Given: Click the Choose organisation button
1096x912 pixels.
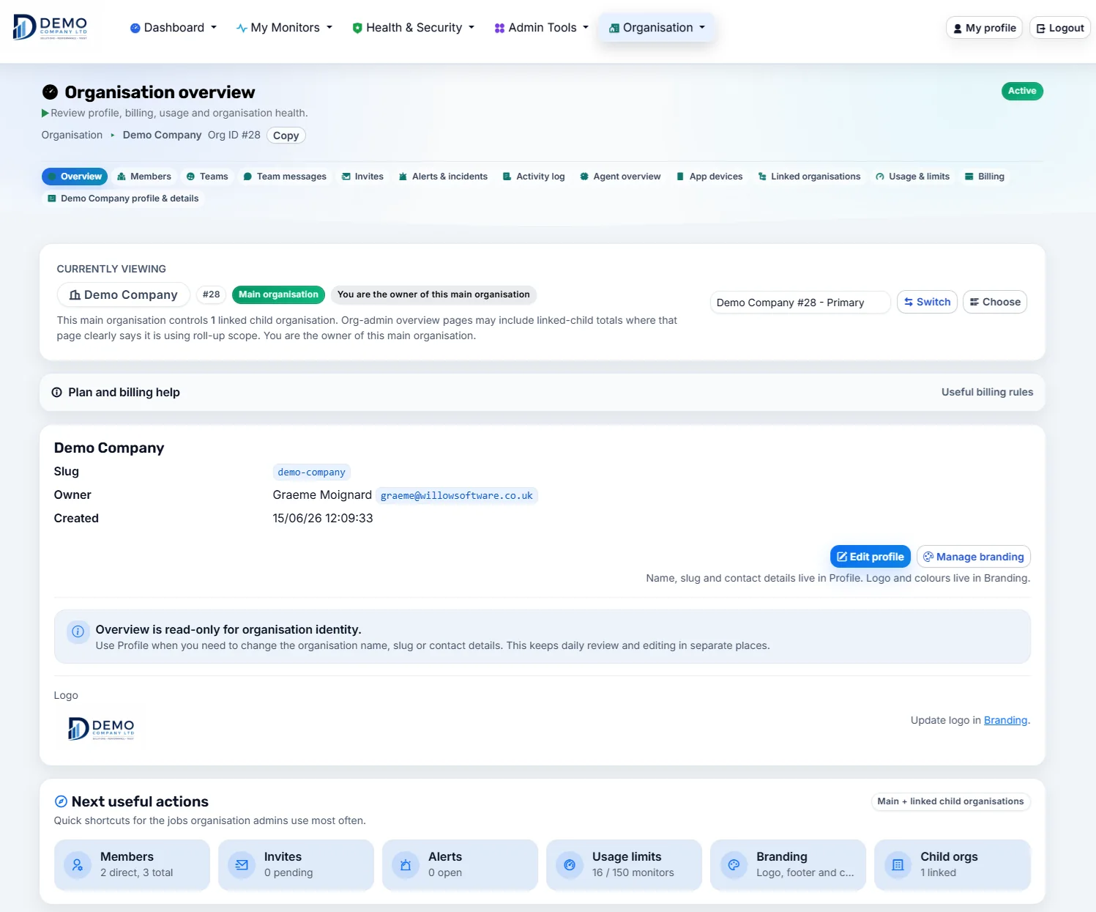Looking at the screenshot, I should click(995, 302).
